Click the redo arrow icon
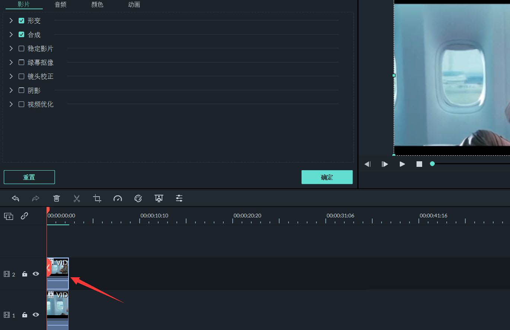This screenshot has height=330, width=510. pos(36,198)
